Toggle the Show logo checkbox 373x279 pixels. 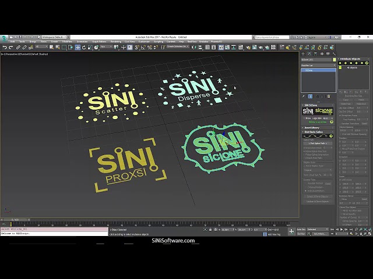click(x=304, y=118)
